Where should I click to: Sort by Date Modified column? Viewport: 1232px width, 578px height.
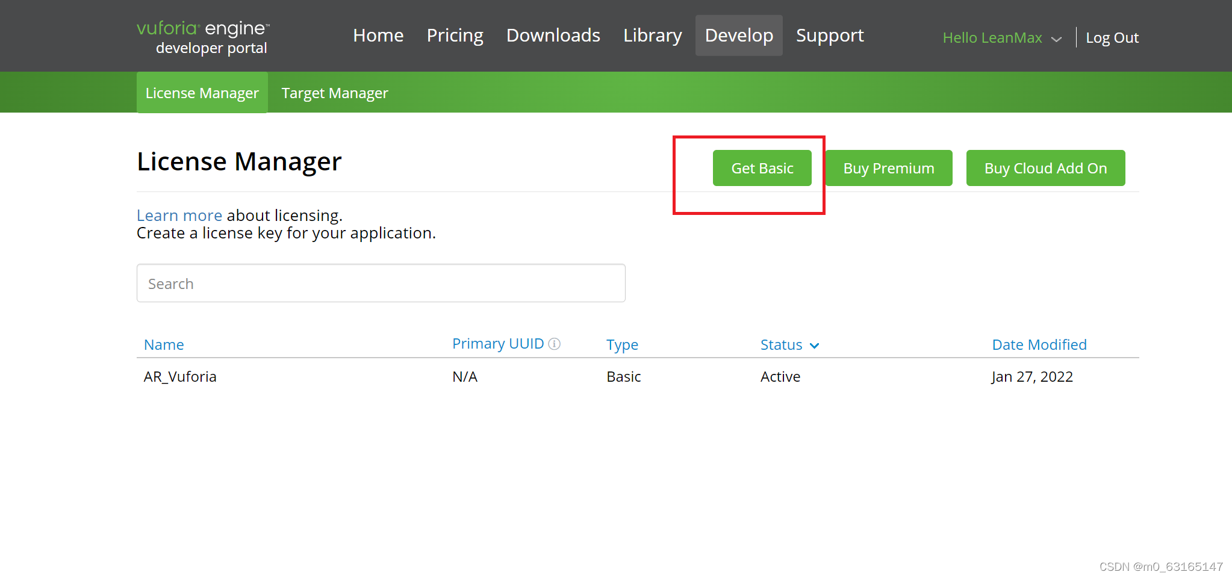pos(1039,345)
